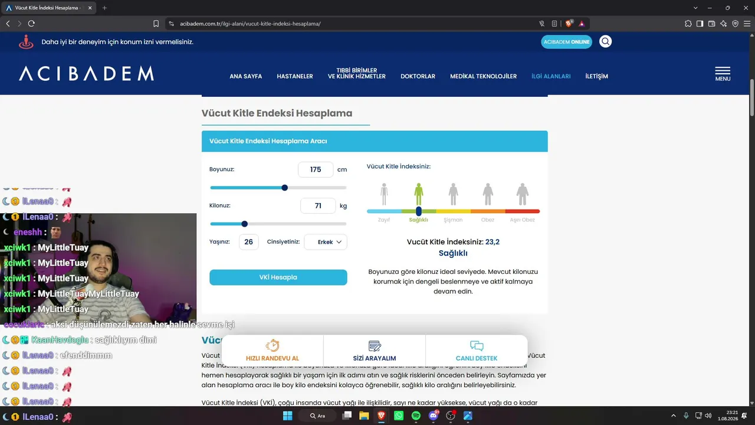Open Discord from the taskbar
This screenshot has height=425, width=755.
pyautogui.click(x=434, y=416)
